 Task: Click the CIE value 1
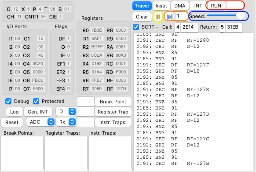(x=61, y=17)
